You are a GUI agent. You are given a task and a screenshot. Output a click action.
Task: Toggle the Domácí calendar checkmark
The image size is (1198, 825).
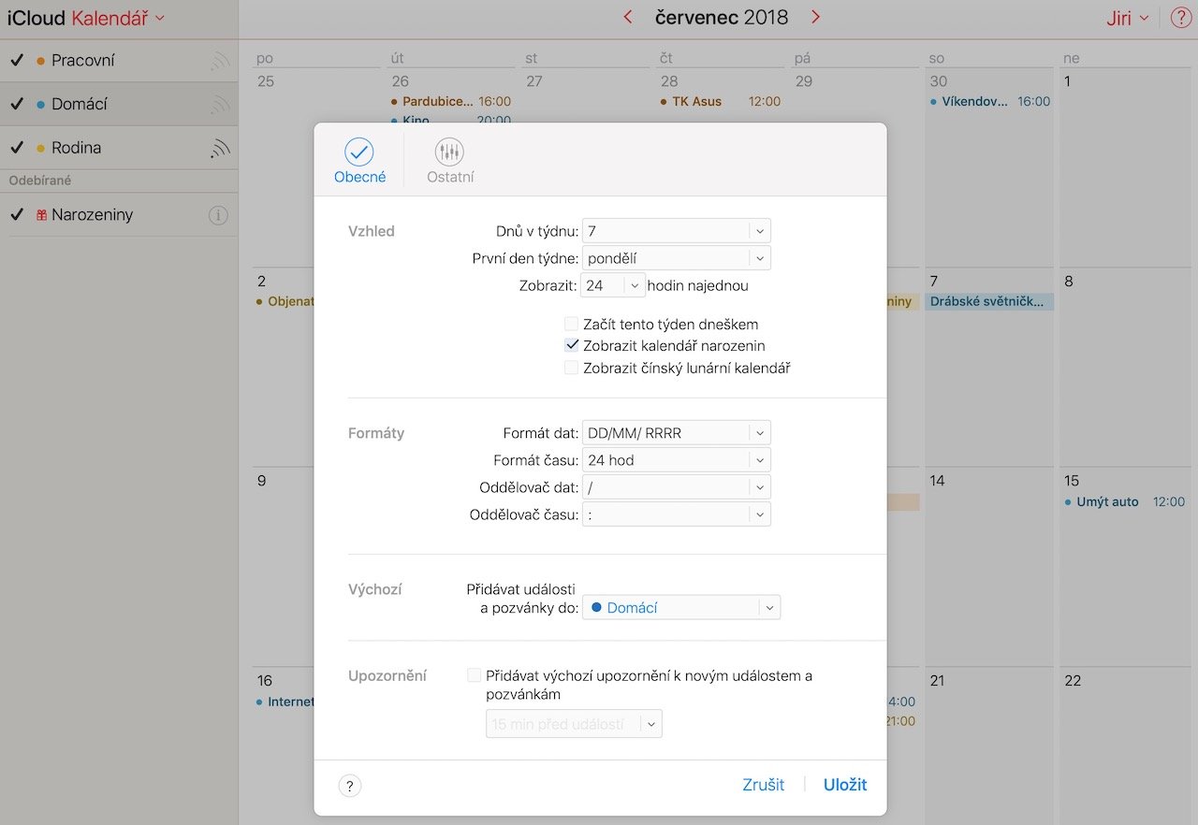point(16,104)
